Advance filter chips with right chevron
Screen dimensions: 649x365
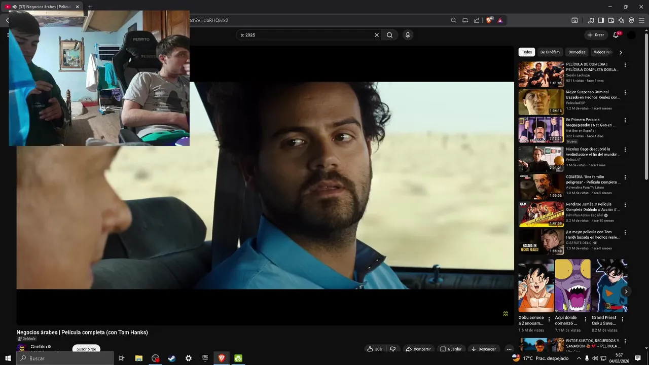click(x=621, y=52)
